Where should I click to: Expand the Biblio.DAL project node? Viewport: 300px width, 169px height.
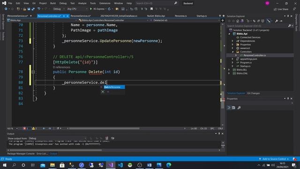(229, 73)
